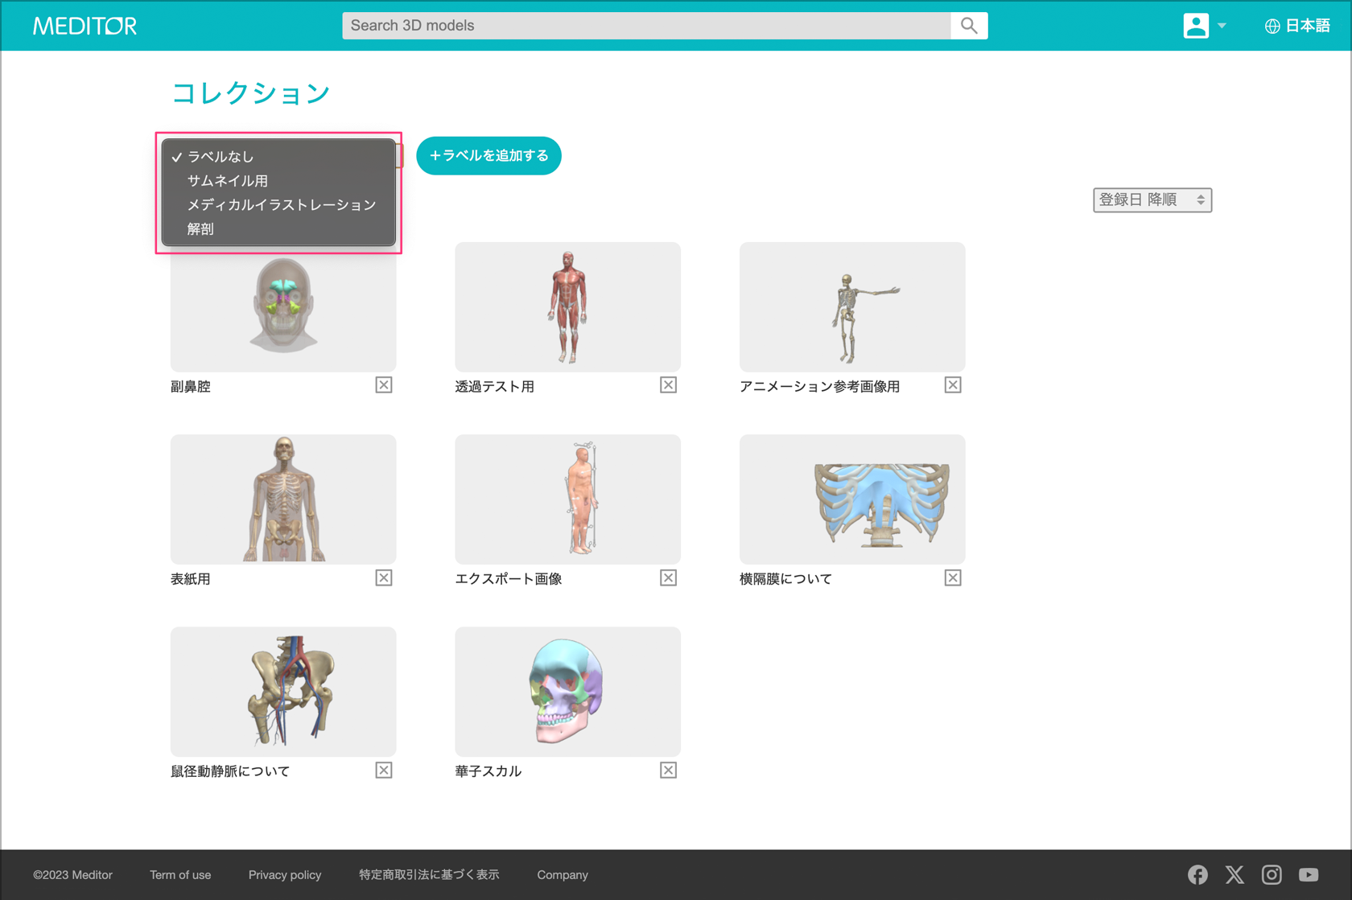Image resolution: width=1352 pixels, height=900 pixels.
Task: Click the search magnifier icon
Action: click(x=969, y=26)
